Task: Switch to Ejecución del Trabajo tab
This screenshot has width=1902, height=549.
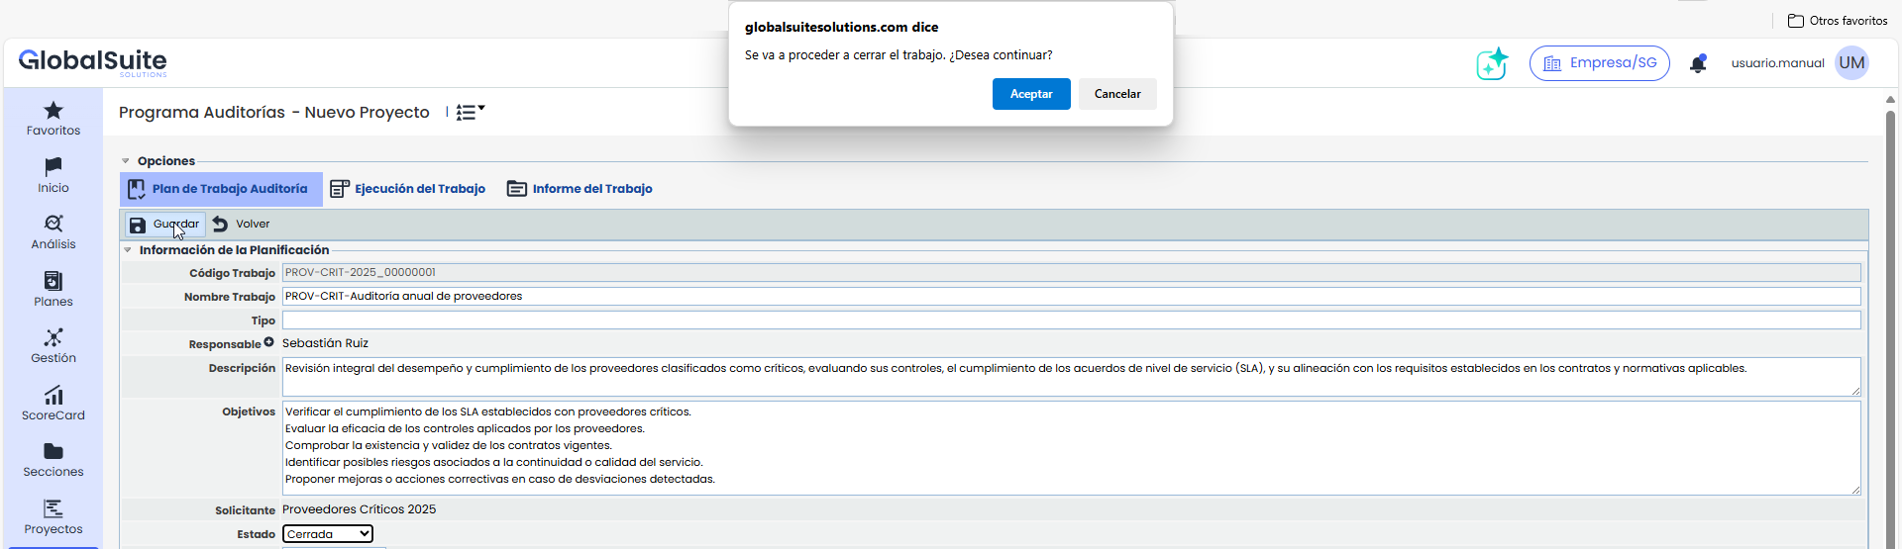Action: point(408,189)
